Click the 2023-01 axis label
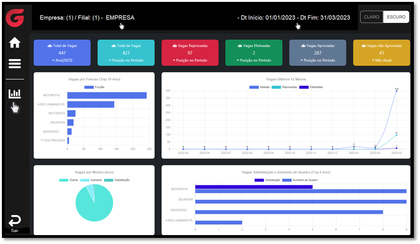The image size is (420, 244). (x=354, y=153)
